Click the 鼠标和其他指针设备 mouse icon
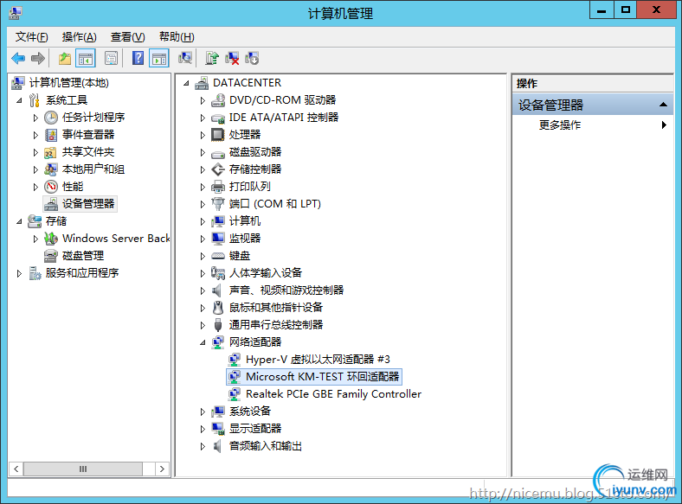Image resolution: width=682 pixels, height=504 pixels. pos(218,308)
